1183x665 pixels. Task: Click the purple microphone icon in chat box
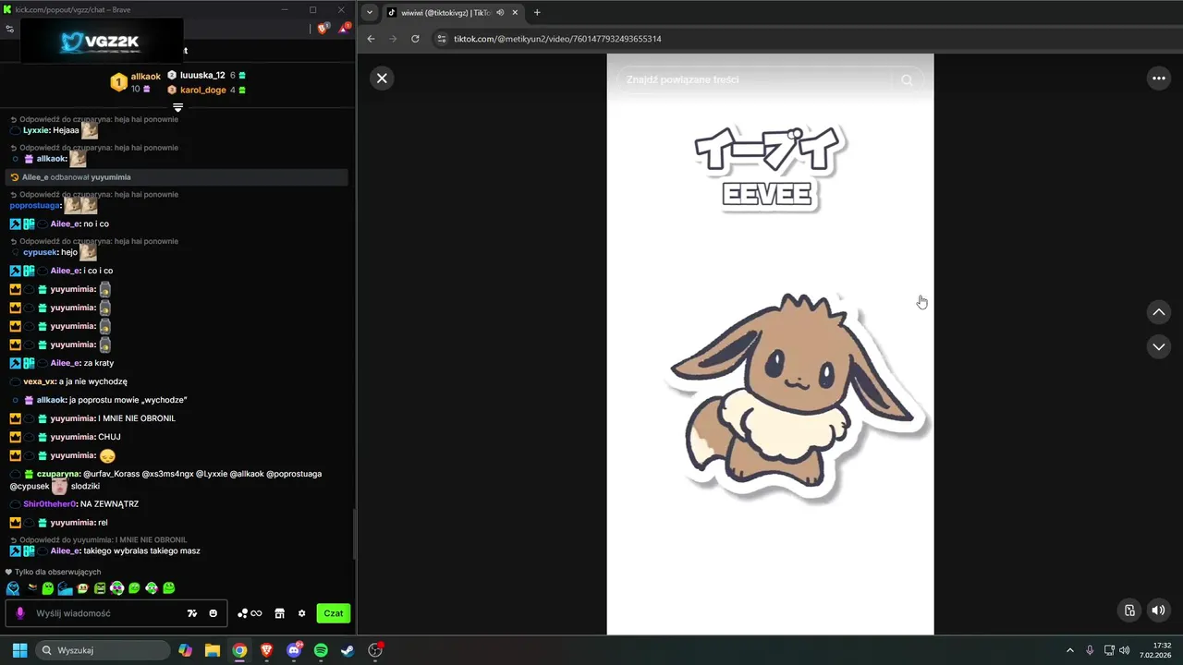[x=20, y=613]
